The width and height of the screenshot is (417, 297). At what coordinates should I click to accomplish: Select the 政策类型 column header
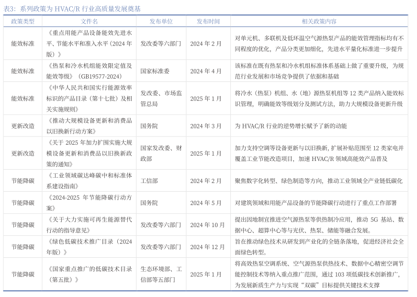[x=23, y=22]
